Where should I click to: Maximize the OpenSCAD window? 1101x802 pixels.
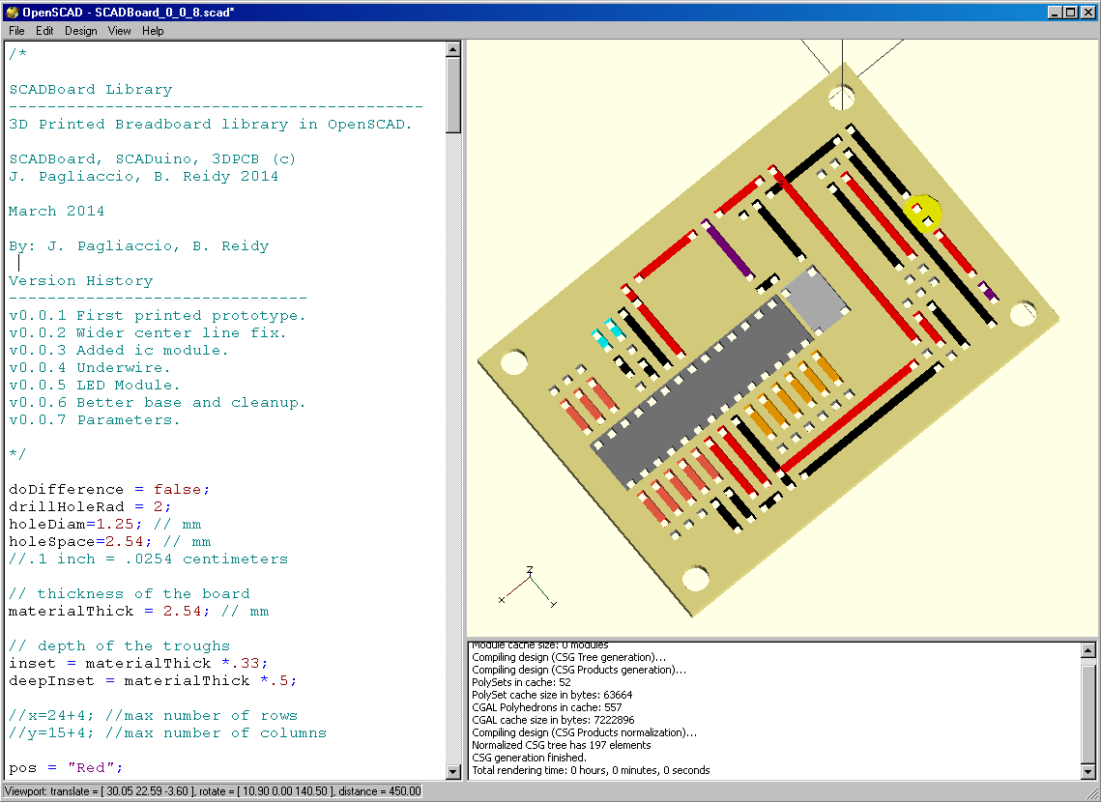(1070, 12)
